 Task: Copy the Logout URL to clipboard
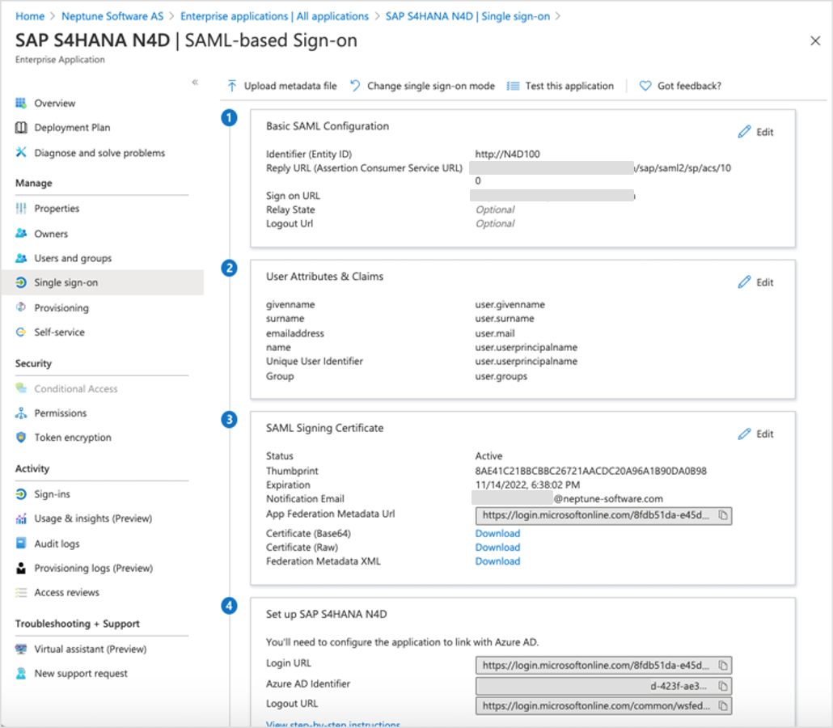click(723, 706)
